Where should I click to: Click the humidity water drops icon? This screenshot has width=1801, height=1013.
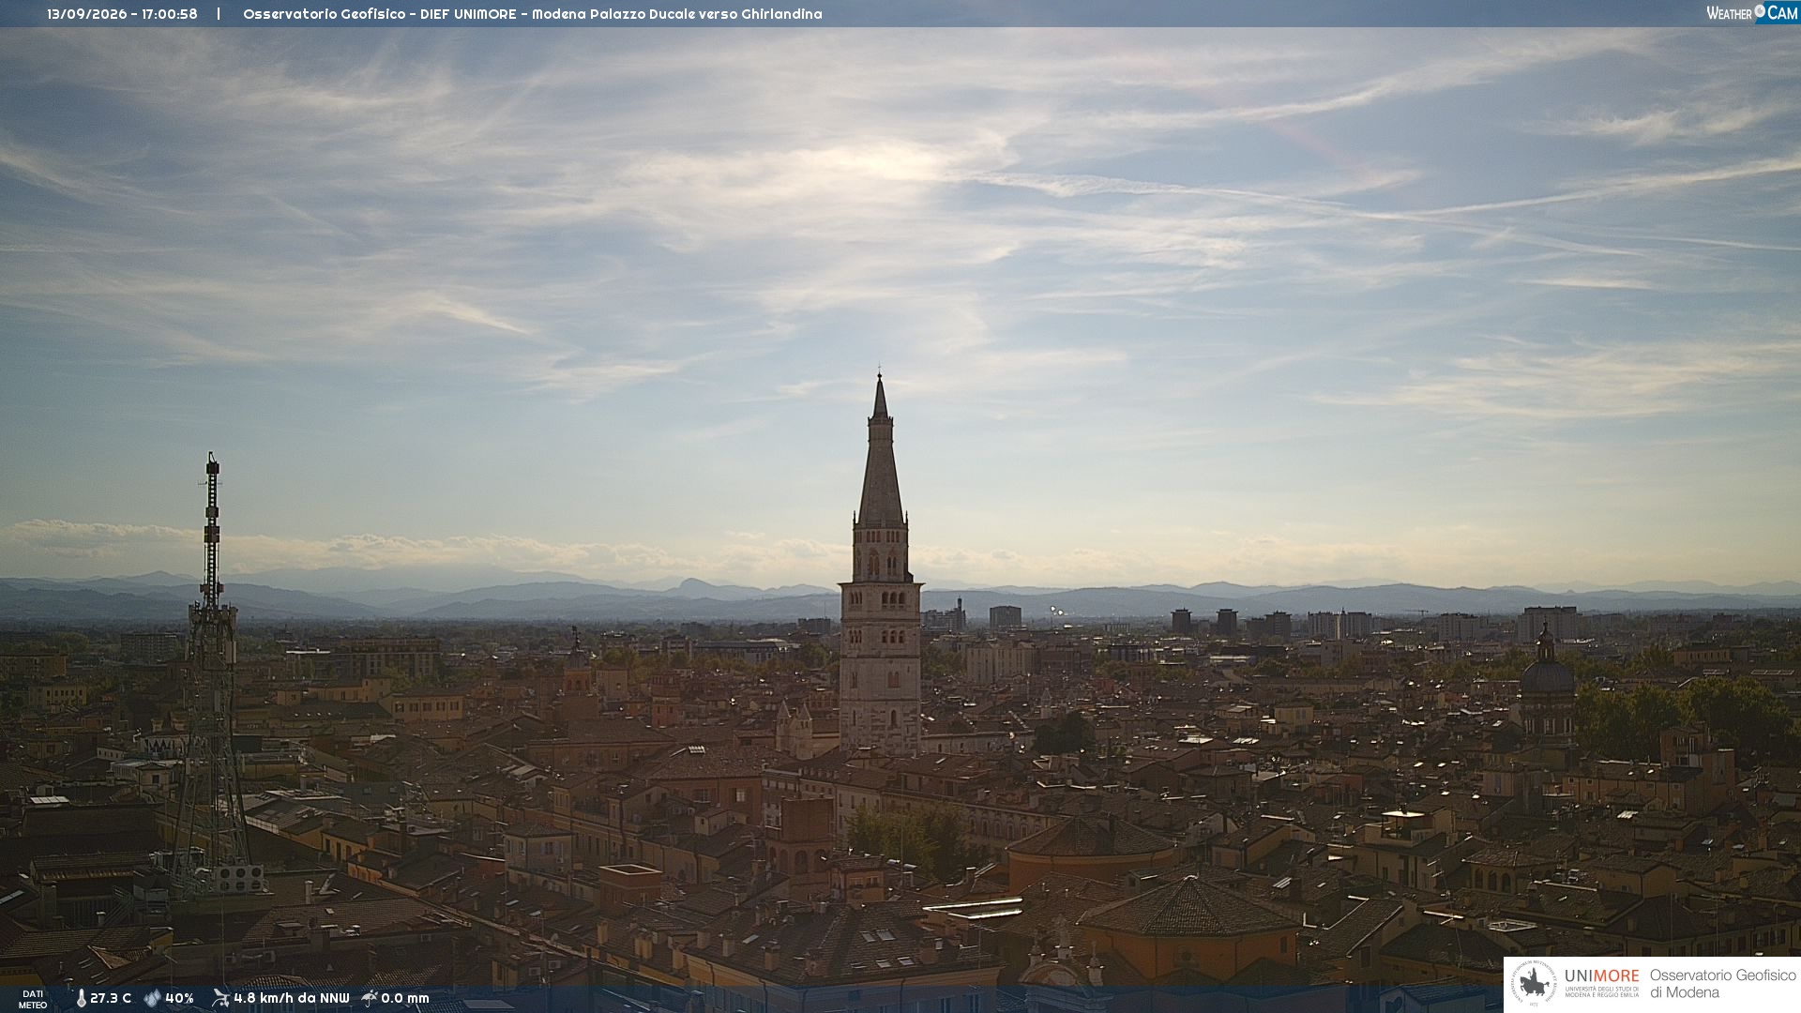(x=152, y=998)
